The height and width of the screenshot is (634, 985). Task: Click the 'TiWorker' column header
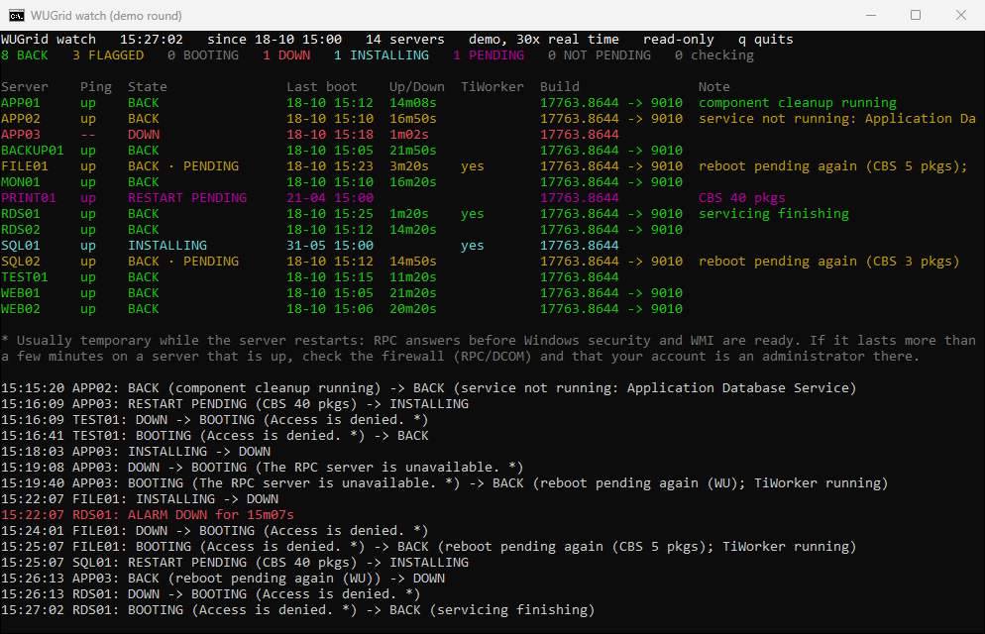(x=492, y=86)
